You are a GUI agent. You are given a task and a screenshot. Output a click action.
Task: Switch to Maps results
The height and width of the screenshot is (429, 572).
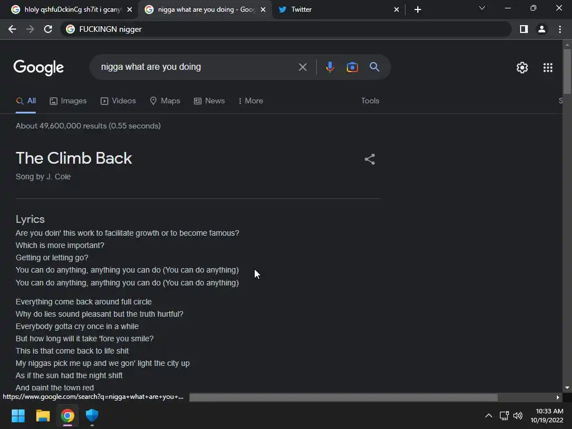[165, 101]
